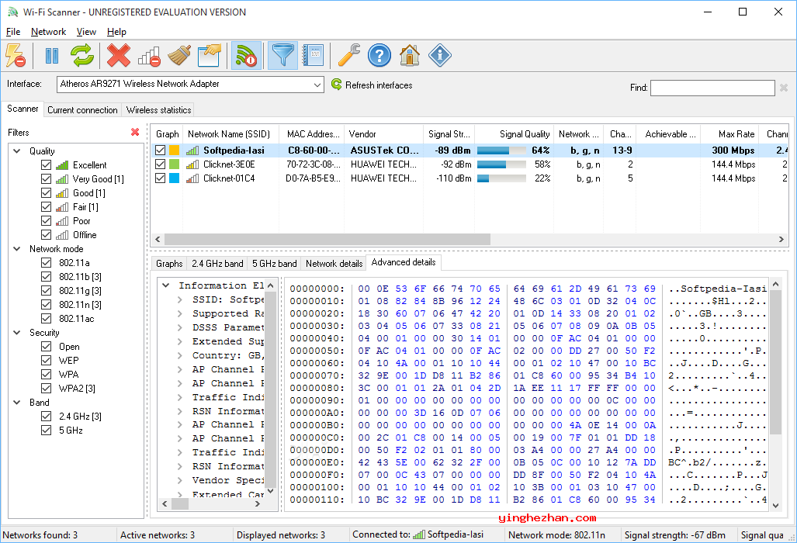Click the window with pointing hand icon
This screenshot has width=797, height=543.
[210, 55]
